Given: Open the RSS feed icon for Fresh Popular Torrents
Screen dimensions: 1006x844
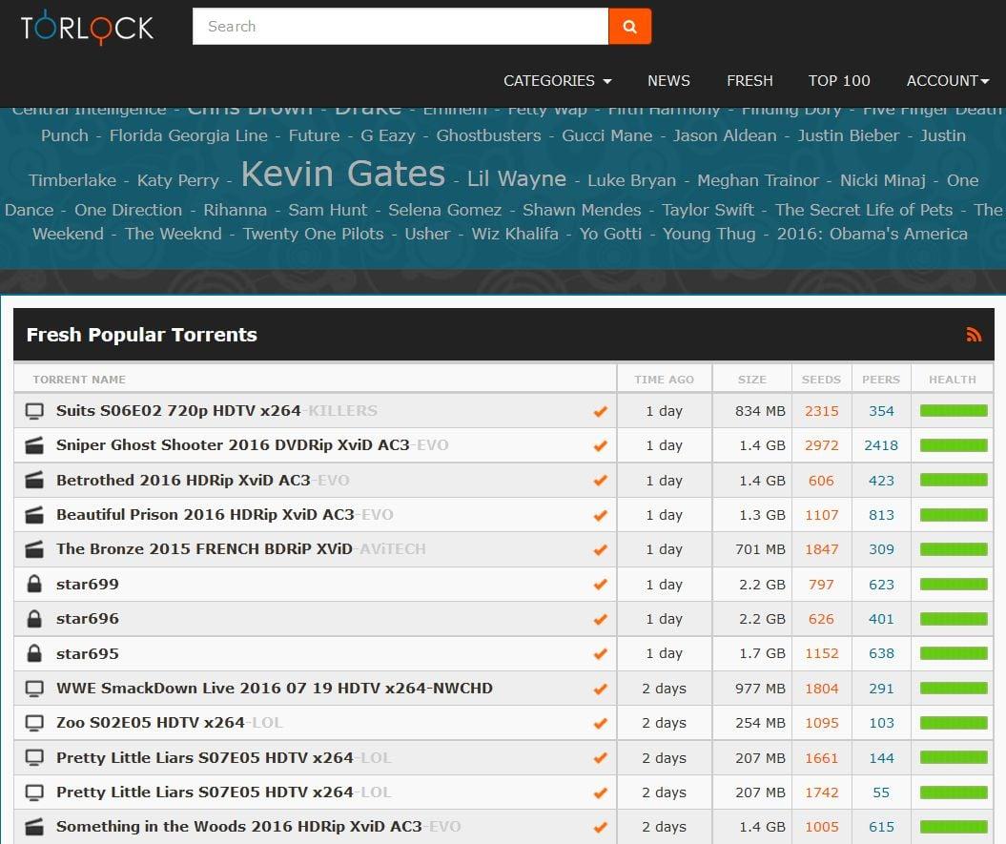Looking at the screenshot, I should [974, 335].
